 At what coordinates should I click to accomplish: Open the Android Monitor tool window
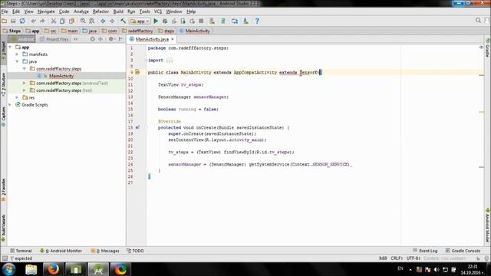(x=61, y=251)
